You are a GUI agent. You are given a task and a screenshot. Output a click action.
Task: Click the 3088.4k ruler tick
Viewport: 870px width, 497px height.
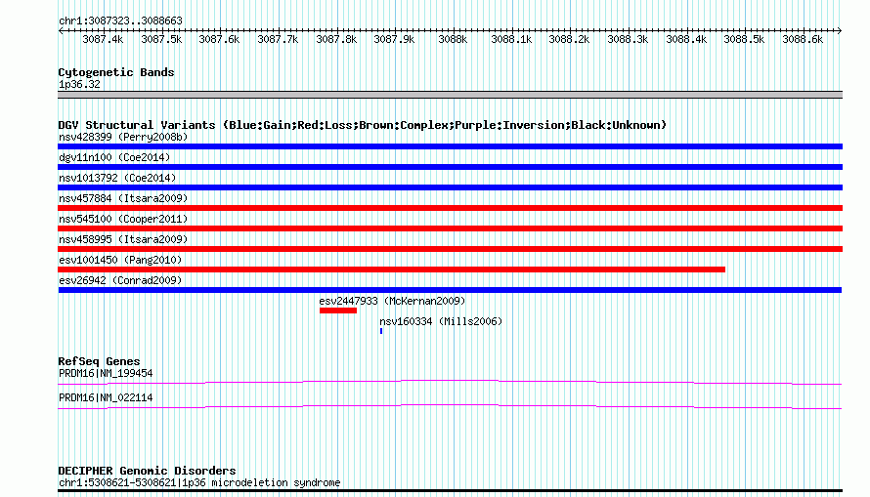click(x=686, y=39)
